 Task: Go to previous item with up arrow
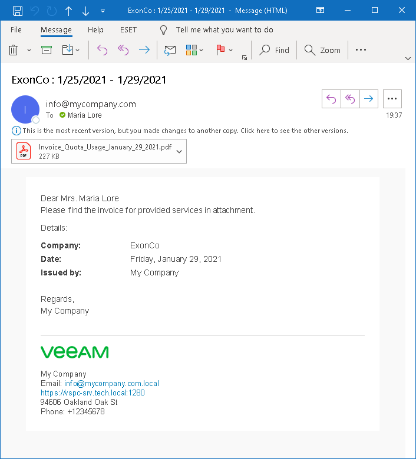[68, 11]
